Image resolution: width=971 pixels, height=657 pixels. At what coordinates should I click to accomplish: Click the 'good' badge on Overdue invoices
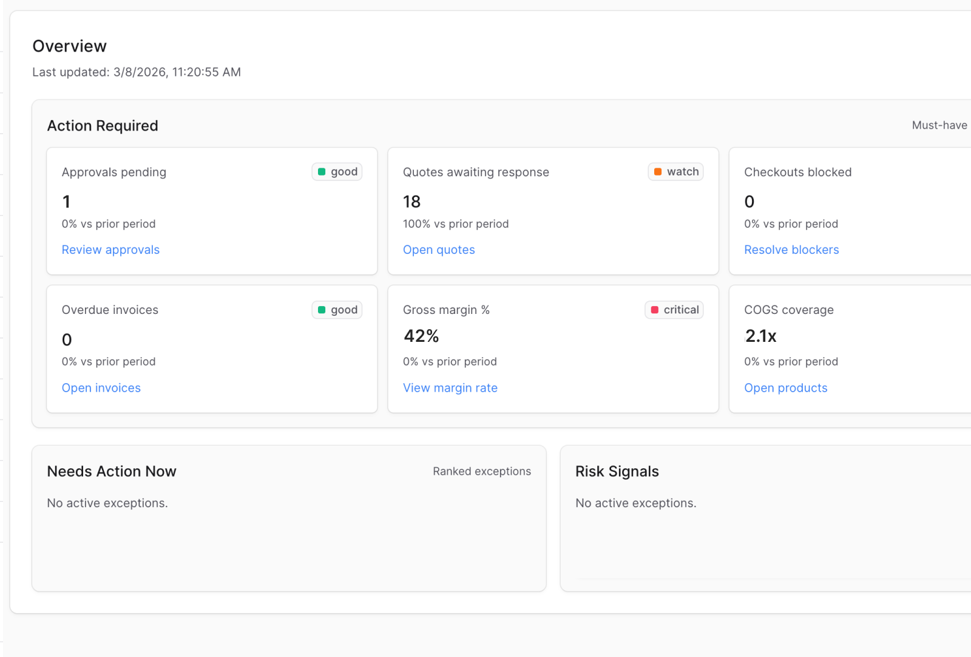click(x=337, y=309)
